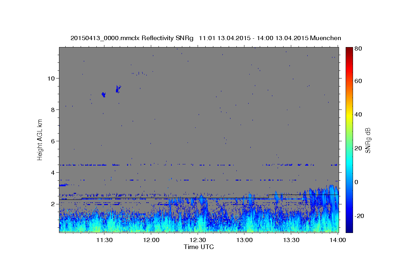Click the 'SNRg dB' colorbar label
The height and width of the screenshot is (279, 419).
(368, 140)
